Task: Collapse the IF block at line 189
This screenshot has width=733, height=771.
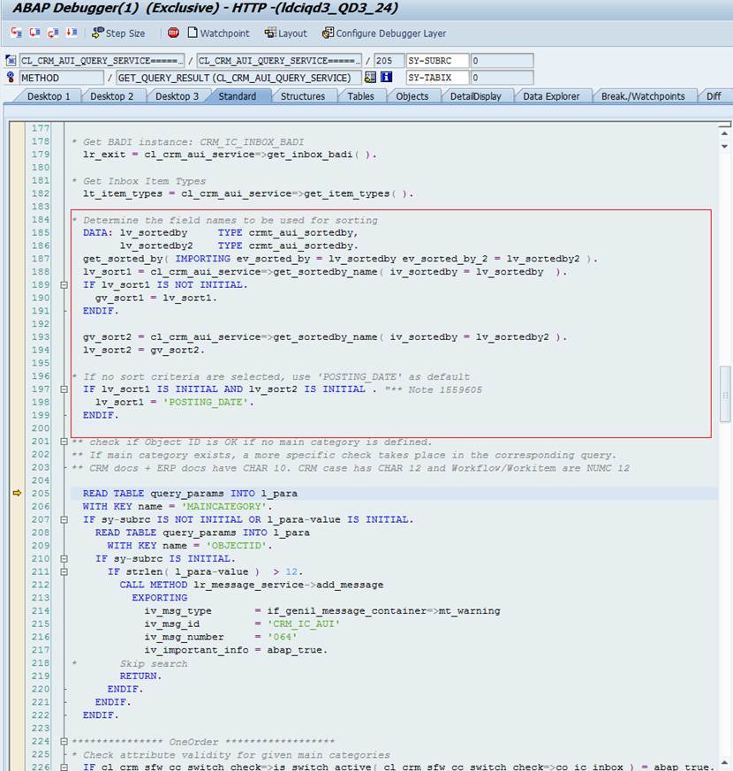Action: click(63, 285)
